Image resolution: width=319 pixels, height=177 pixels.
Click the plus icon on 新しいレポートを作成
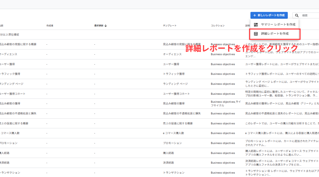255,15
